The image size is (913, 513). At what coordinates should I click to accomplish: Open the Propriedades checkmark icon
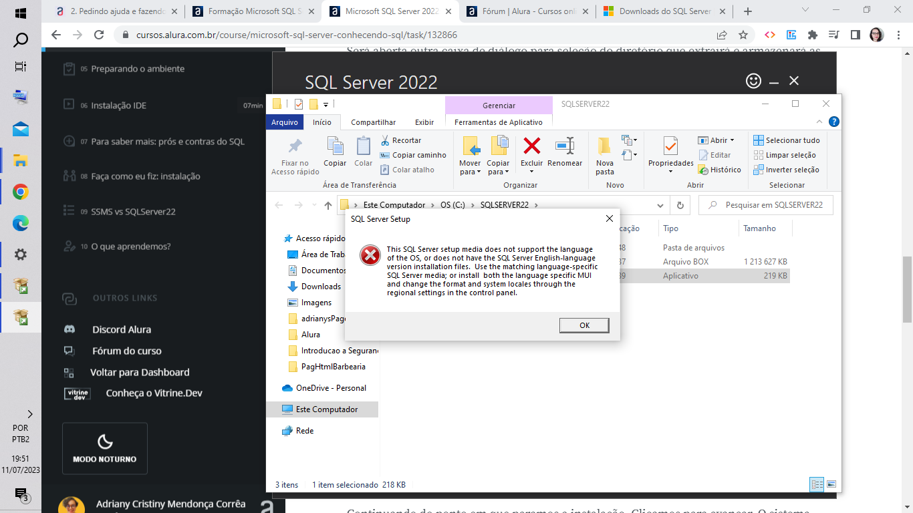point(670,146)
